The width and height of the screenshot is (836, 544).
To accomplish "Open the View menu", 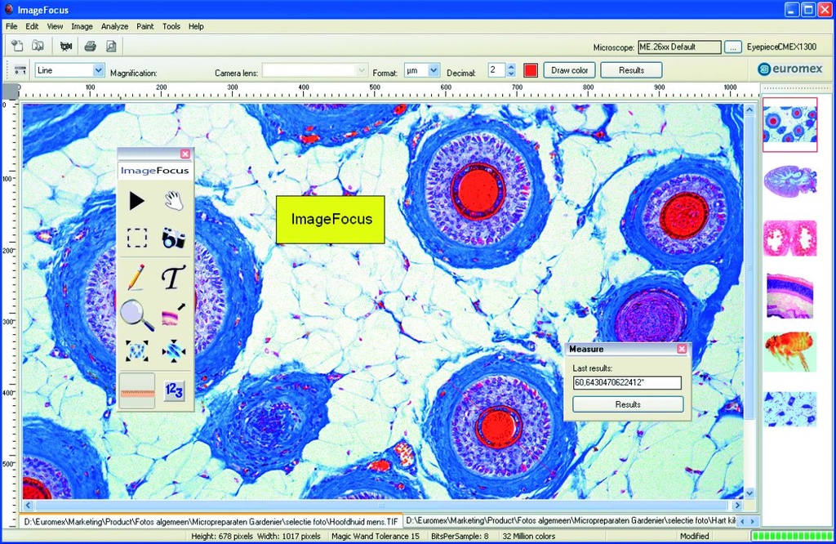I will pos(55,26).
